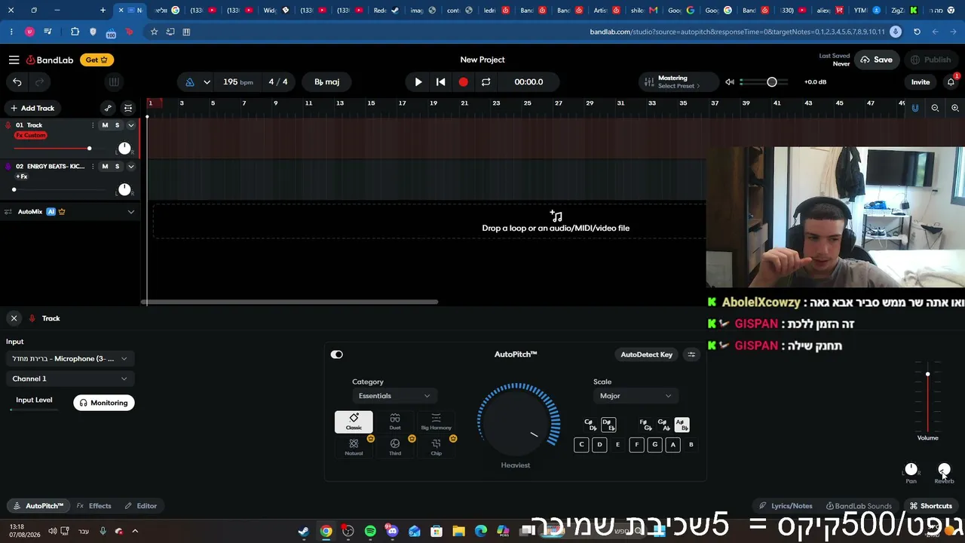Click the AutoDetect Key button
Screen dimensions: 965x543
pyautogui.click(x=646, y=354)
